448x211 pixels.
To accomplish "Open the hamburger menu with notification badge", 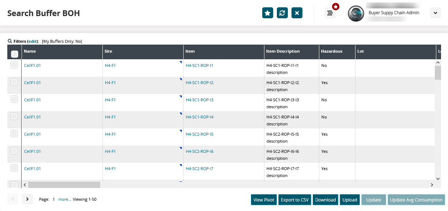I will (330, 13).
